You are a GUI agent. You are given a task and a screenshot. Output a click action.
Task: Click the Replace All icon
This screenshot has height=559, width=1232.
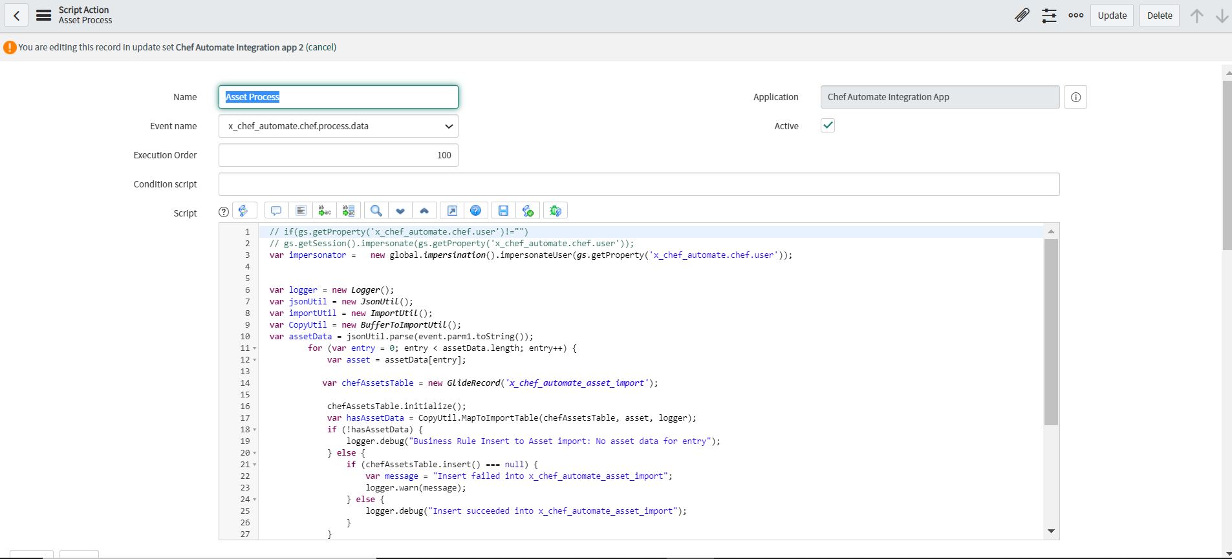click(349, 211)
